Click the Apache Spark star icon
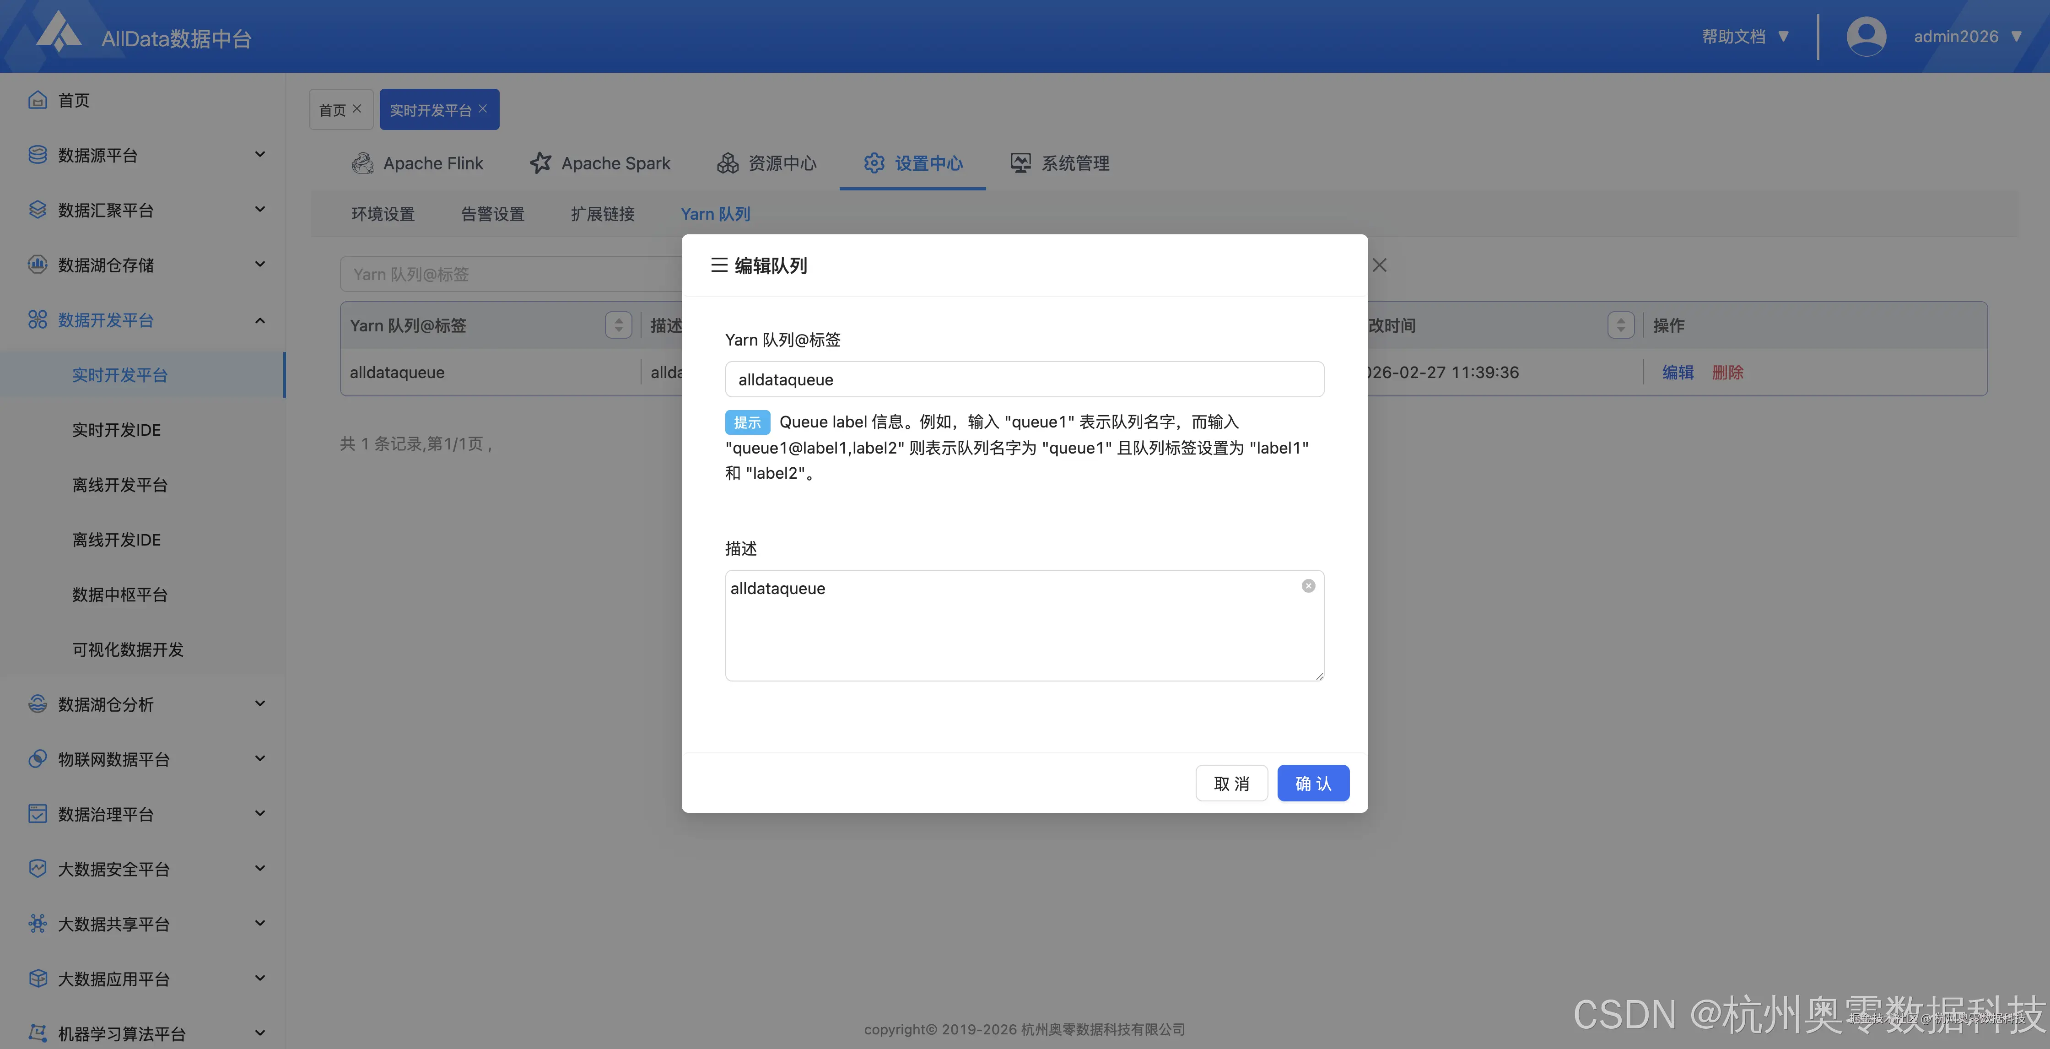Screen dimensions: 2050x1049 pyautogui.click(x=540, y=163)
